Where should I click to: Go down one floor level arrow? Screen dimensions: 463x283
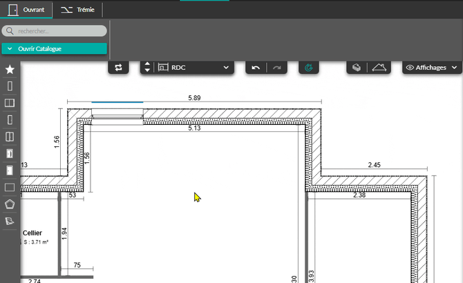[147, 70]
